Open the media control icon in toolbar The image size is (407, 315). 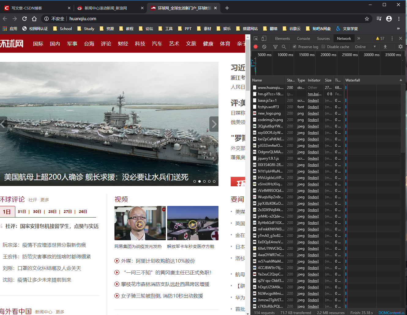379,19
